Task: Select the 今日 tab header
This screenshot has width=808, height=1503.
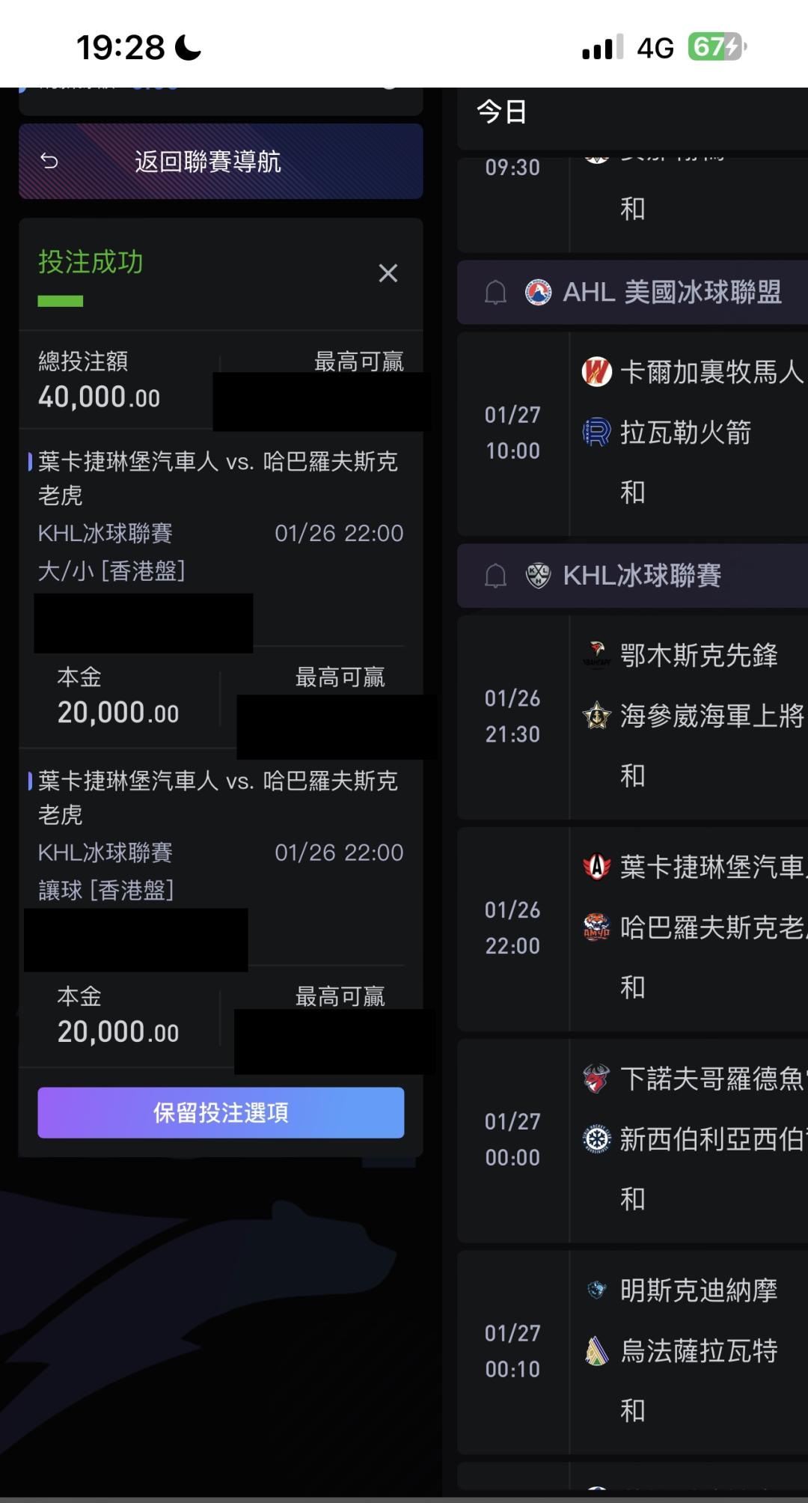Action: (502, 112)
